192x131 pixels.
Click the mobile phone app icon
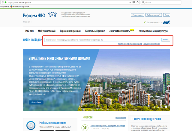(31, 125)
